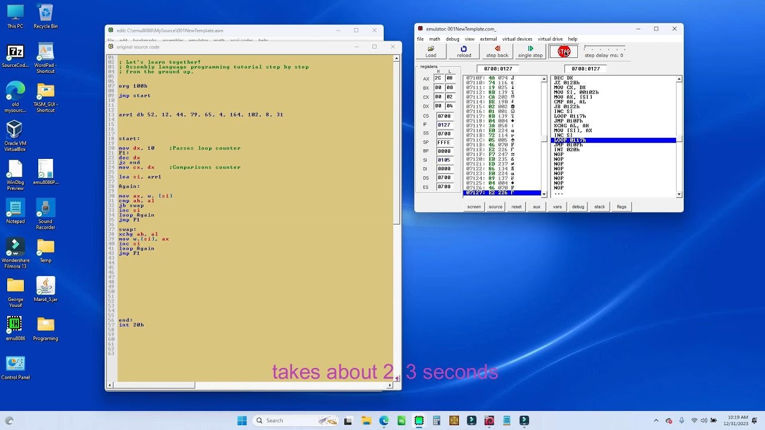Click the stack button at emulator bottom
This screenshot has height=430, width=765.
click(x=599, y=207)
